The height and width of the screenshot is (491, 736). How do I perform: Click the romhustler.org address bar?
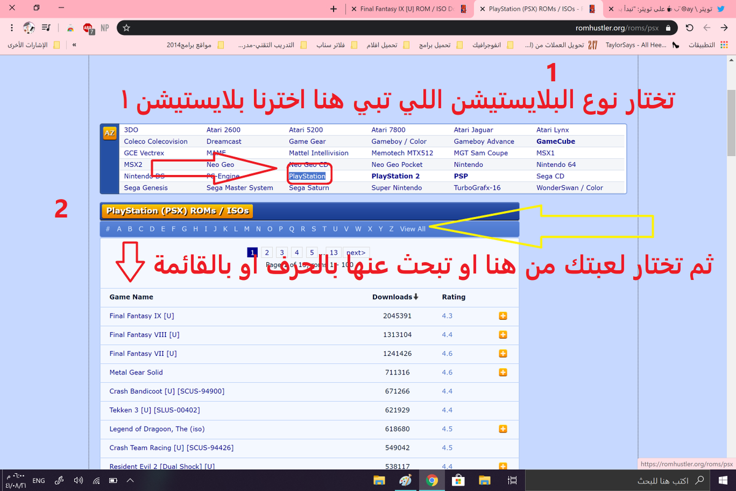pyautogui.click(x=399, y=28)
